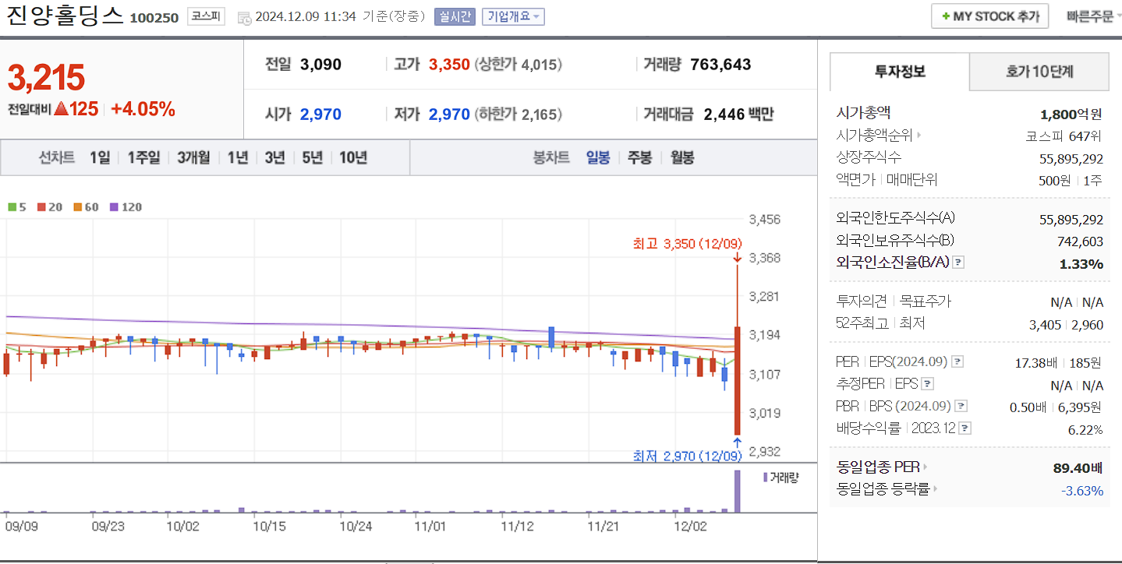Screen dimensions: 1122x564
Task: Toggle the 실시간 real-time button
Action: 454,16
